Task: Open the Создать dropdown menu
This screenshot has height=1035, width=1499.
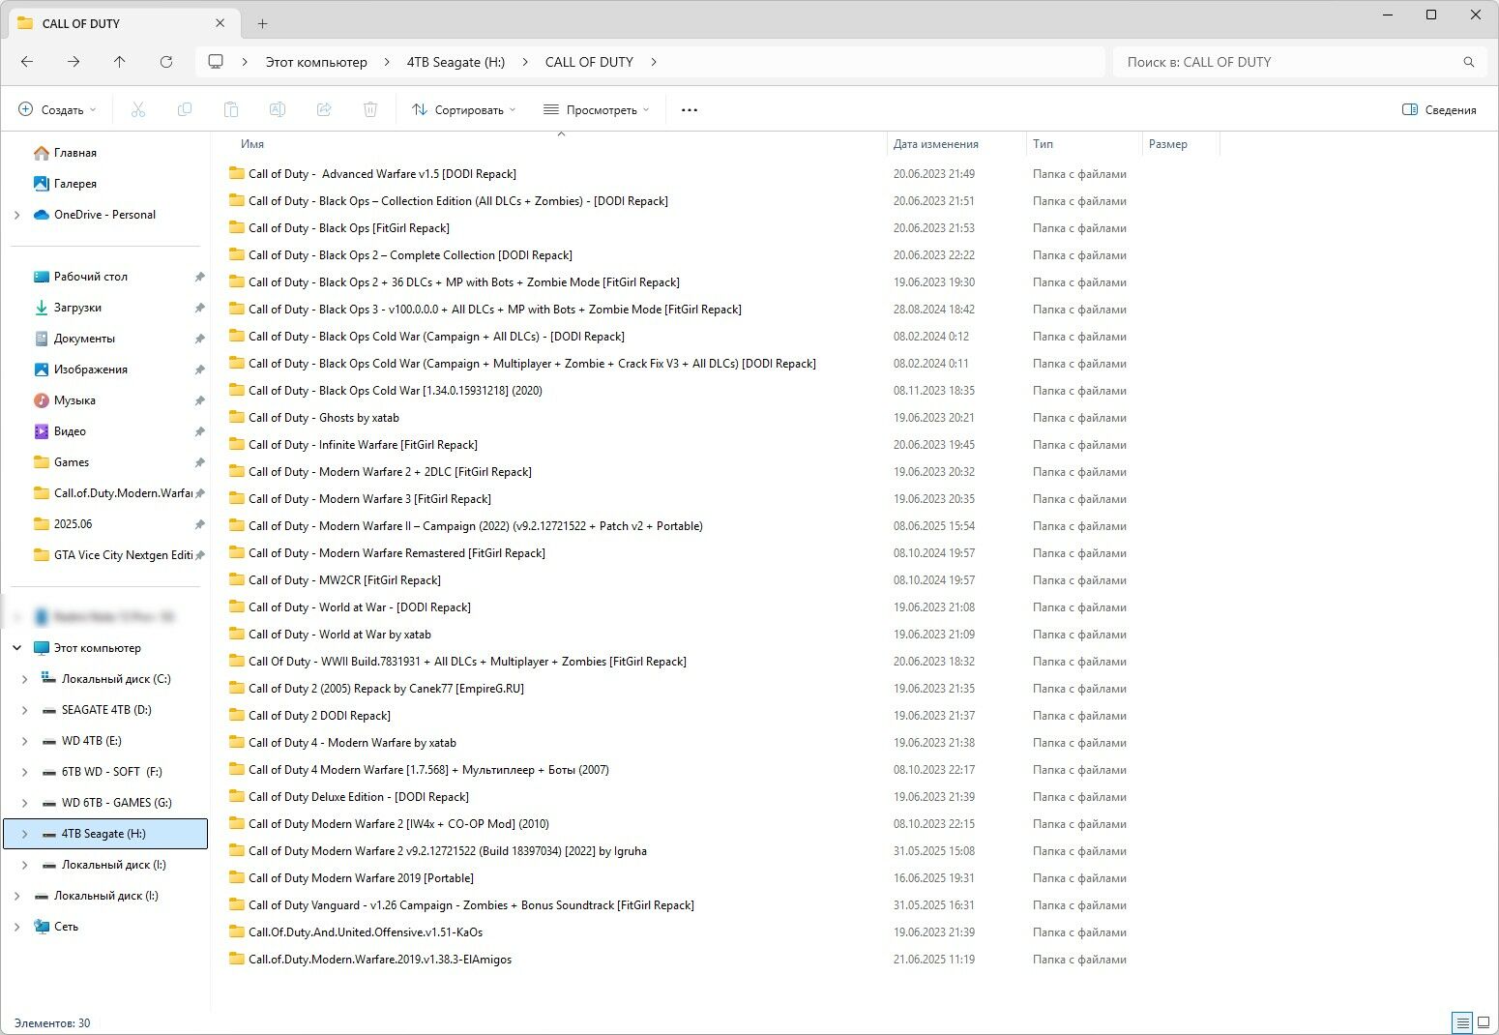Action: [x=58, y=110]
